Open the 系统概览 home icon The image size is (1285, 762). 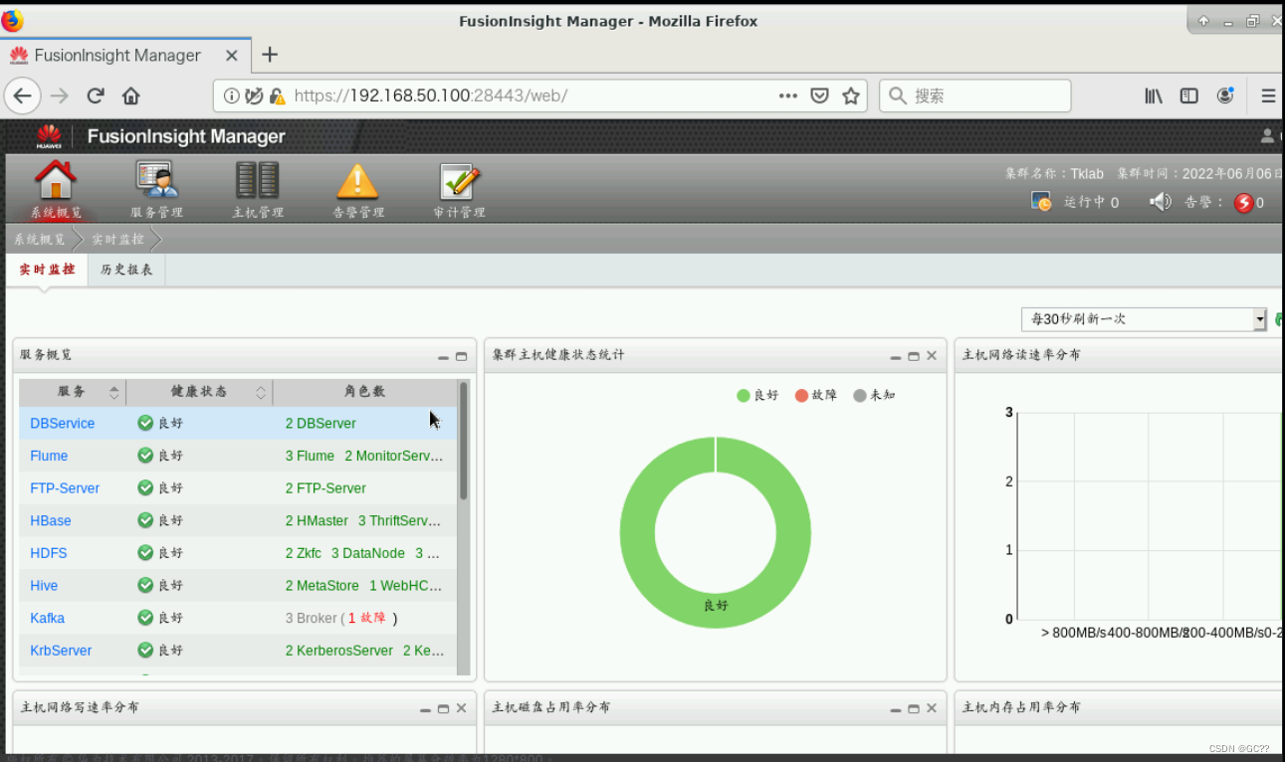pyautogui.click(x=56, y=180)
